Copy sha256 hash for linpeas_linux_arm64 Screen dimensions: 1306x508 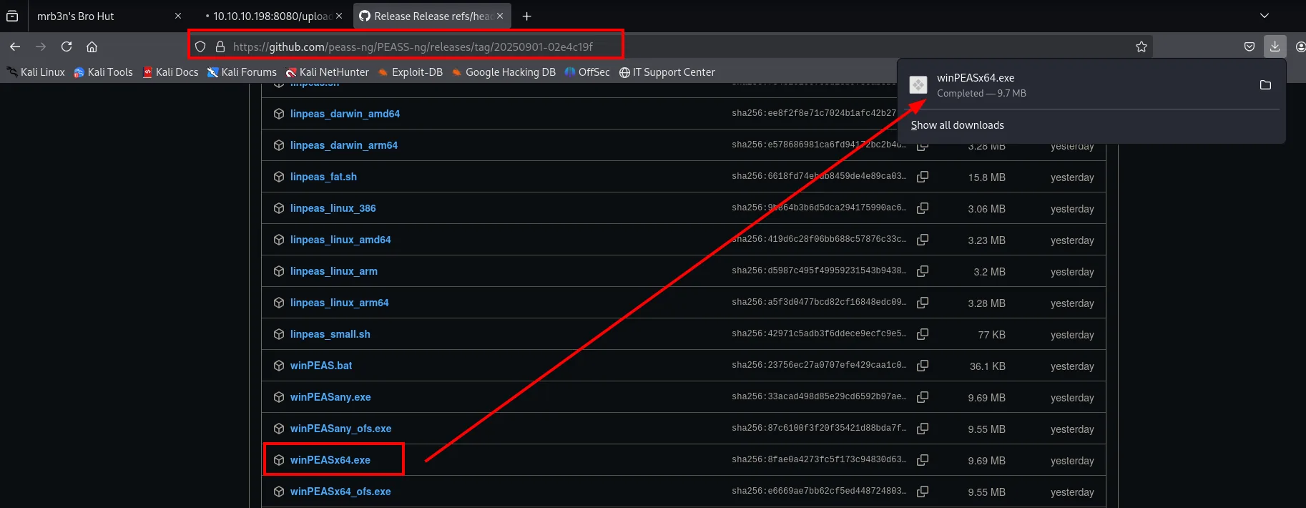(x=923, y=303)
